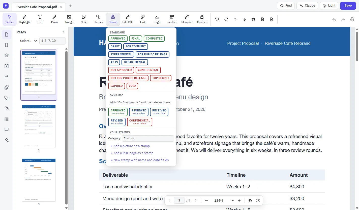Rotate page clockwise
Screen dimensions: 359x210
click(226, 19)
